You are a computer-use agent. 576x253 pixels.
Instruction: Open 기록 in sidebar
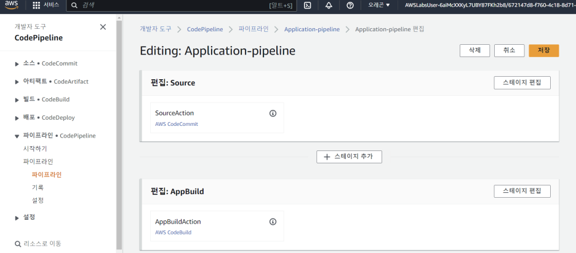(x=38, y=187)
